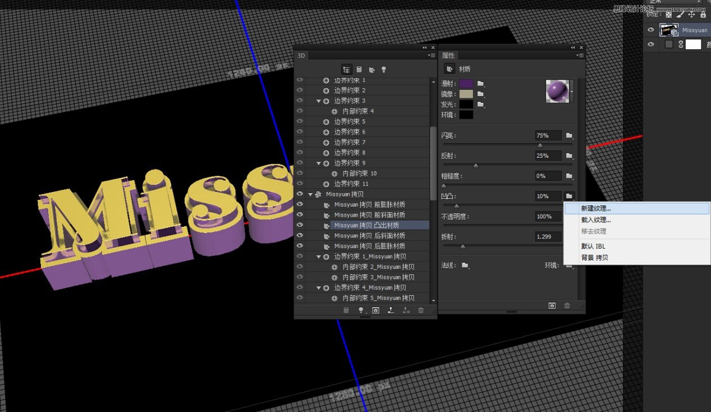Click the filter by materials icon
Image resolution: width=711 pixels, height=412 pixels.
pos(372,69)
